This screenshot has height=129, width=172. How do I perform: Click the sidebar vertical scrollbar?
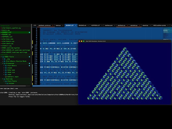pyautogui.click(x=31, y=37)
